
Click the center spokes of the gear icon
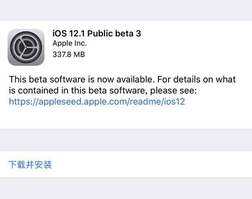26,47
